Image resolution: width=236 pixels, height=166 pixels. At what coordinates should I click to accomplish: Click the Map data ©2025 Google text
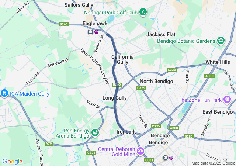pyautogui.click(x=214, y=163)
